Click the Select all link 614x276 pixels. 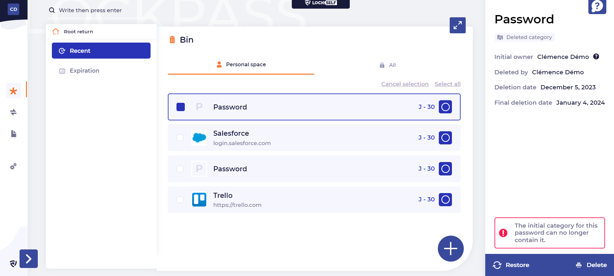point(447,84)
